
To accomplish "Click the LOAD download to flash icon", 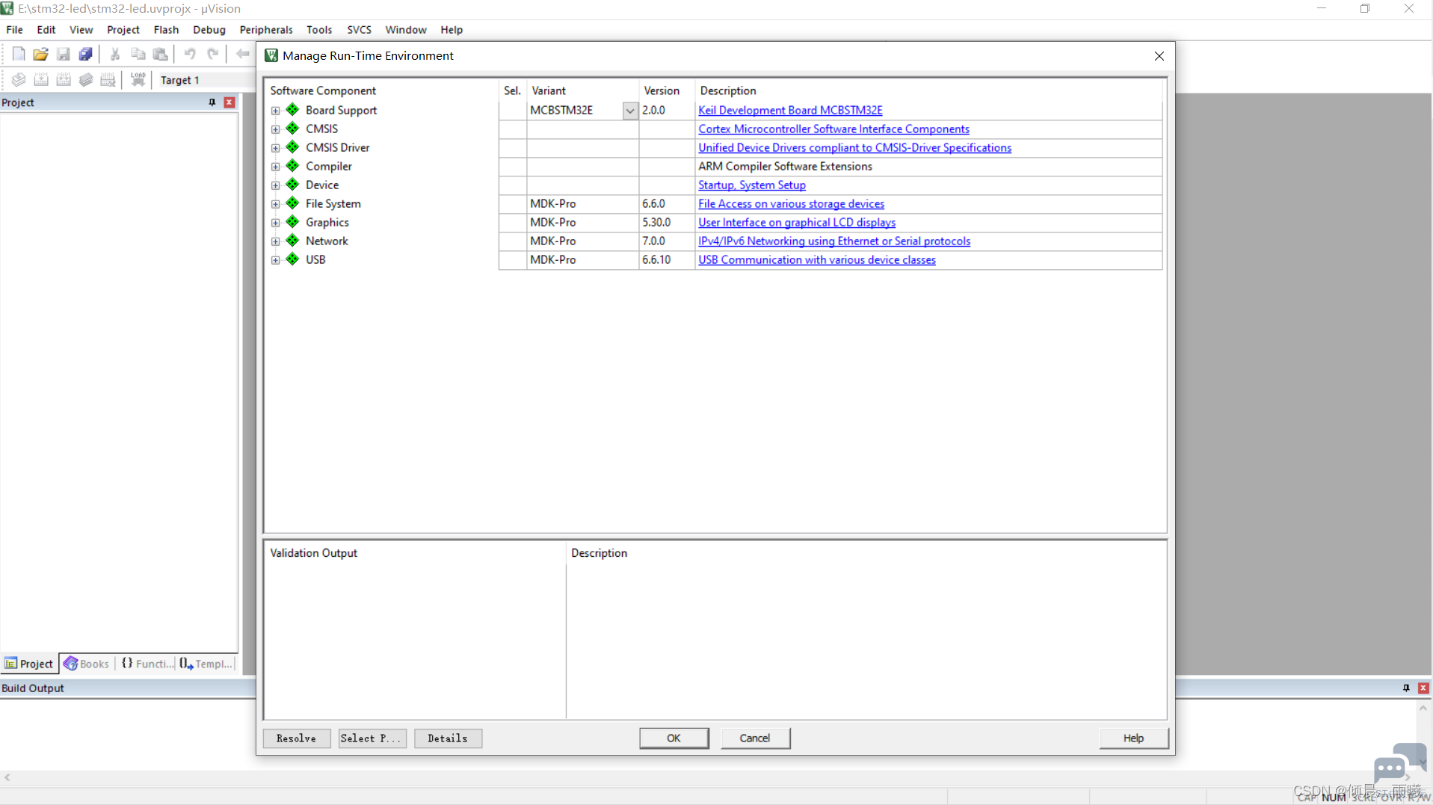I will [x=138, y=79].
